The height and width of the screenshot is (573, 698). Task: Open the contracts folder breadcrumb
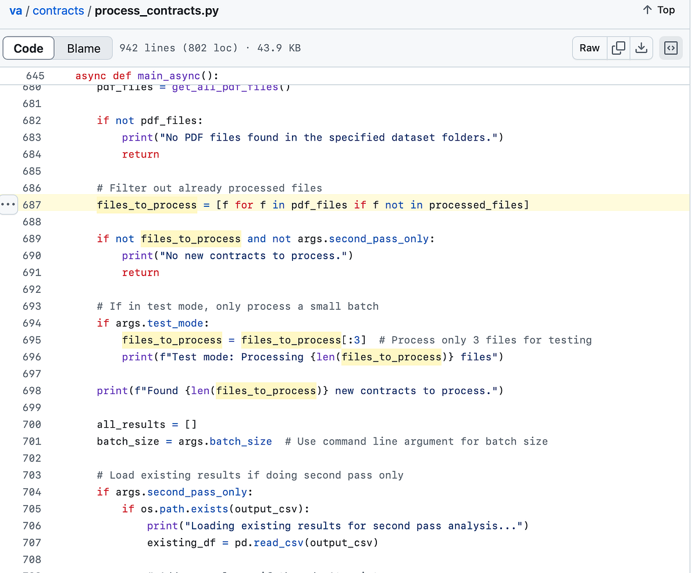click(x=58, y=11)
